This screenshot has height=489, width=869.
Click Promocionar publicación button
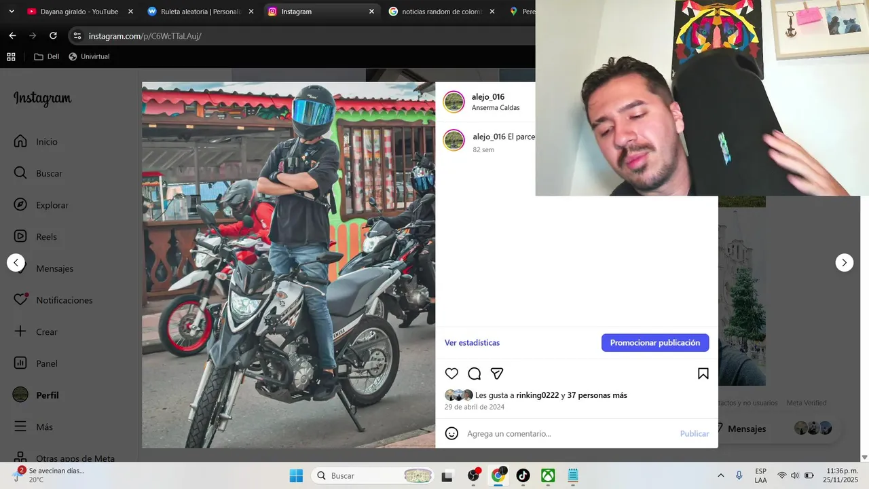[655, 342]
